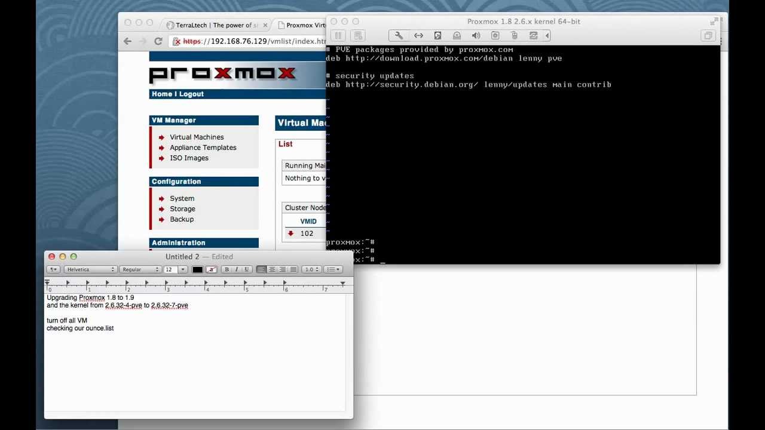The height and width of the screenshot is (430, 765).
Task: Click the 'Edited' title status in TextEdit
Action: (x=222, y=257)
